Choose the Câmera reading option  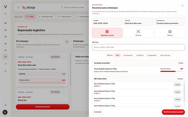[x=170, y=33]
